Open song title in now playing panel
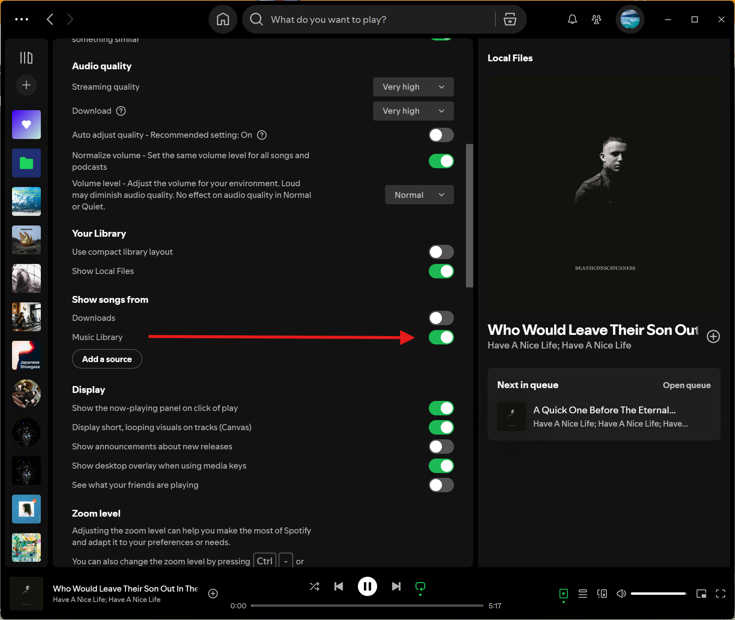The height and width of the screenshot is (620, 735). pyautogui.click(x=593, y=330)
